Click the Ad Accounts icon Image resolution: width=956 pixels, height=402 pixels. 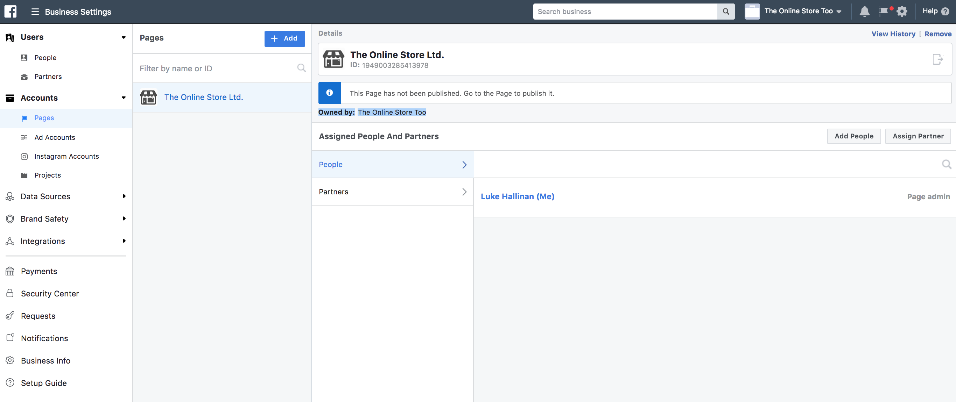(x=24, y=137)
